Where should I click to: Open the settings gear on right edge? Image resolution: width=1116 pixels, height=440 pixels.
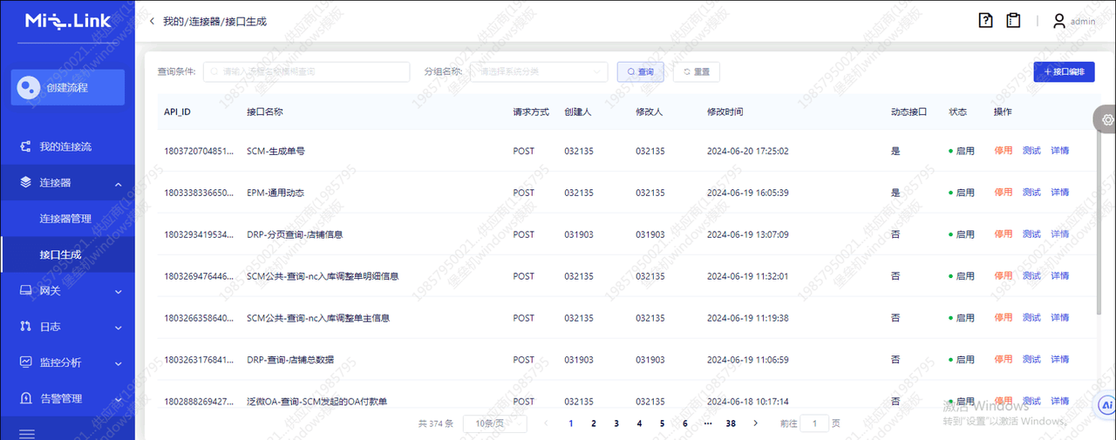(1107, 119)
